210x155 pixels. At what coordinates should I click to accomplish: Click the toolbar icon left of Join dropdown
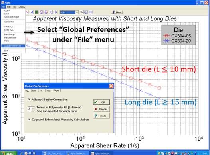[56, 12]
